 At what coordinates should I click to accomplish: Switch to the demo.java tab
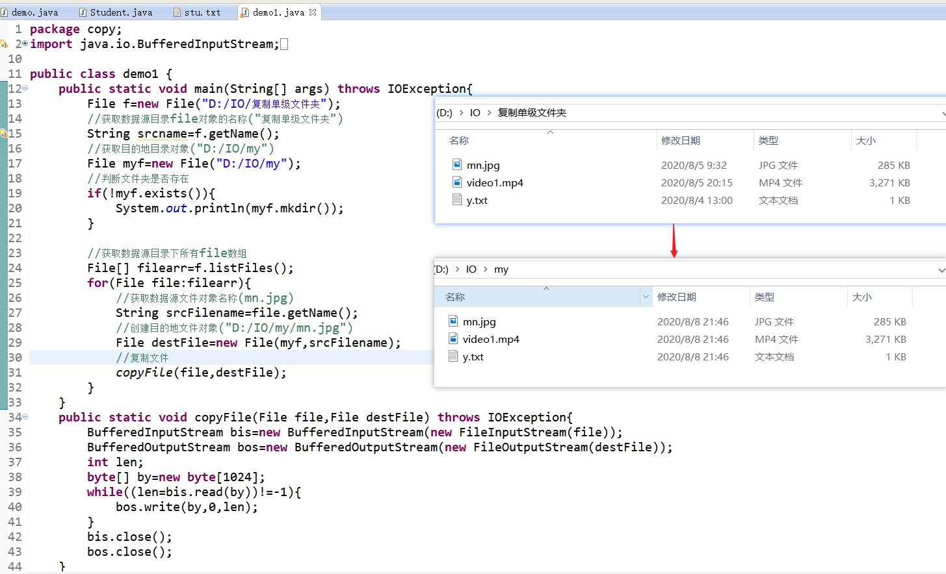30,12
